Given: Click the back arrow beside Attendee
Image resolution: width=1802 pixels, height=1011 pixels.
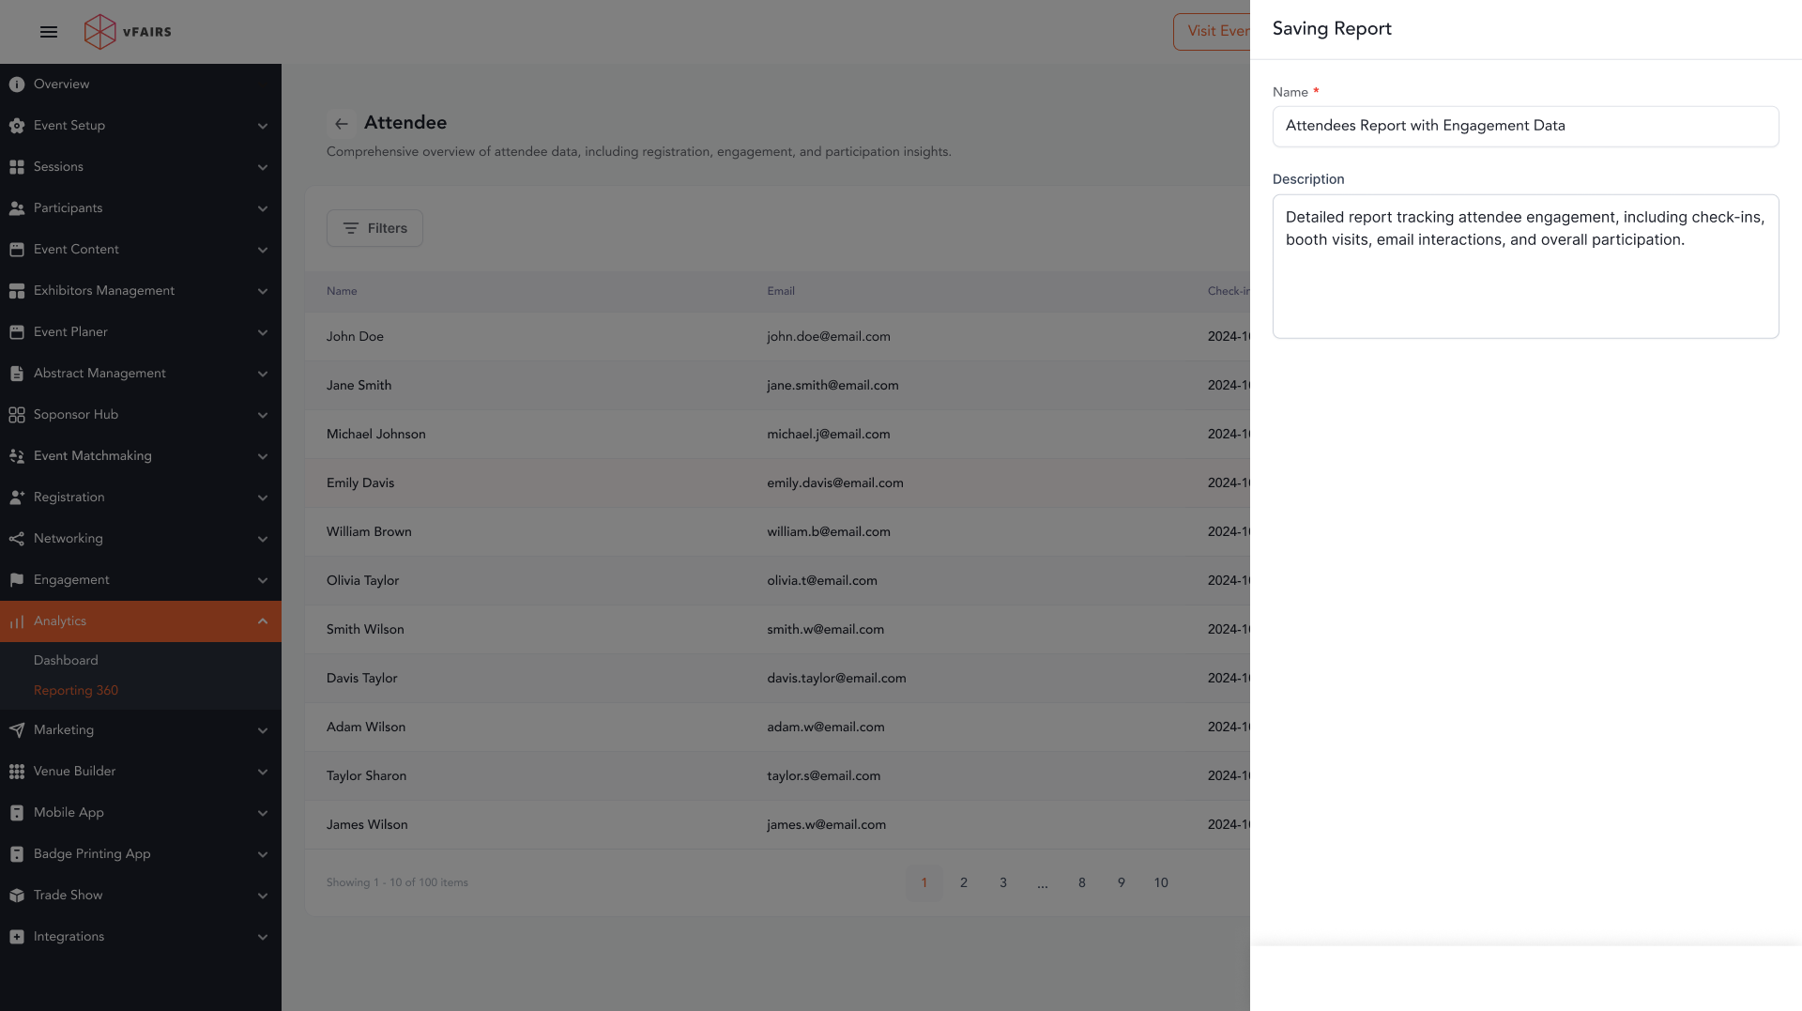Looking at the screenshot, I should pos(342,124).
